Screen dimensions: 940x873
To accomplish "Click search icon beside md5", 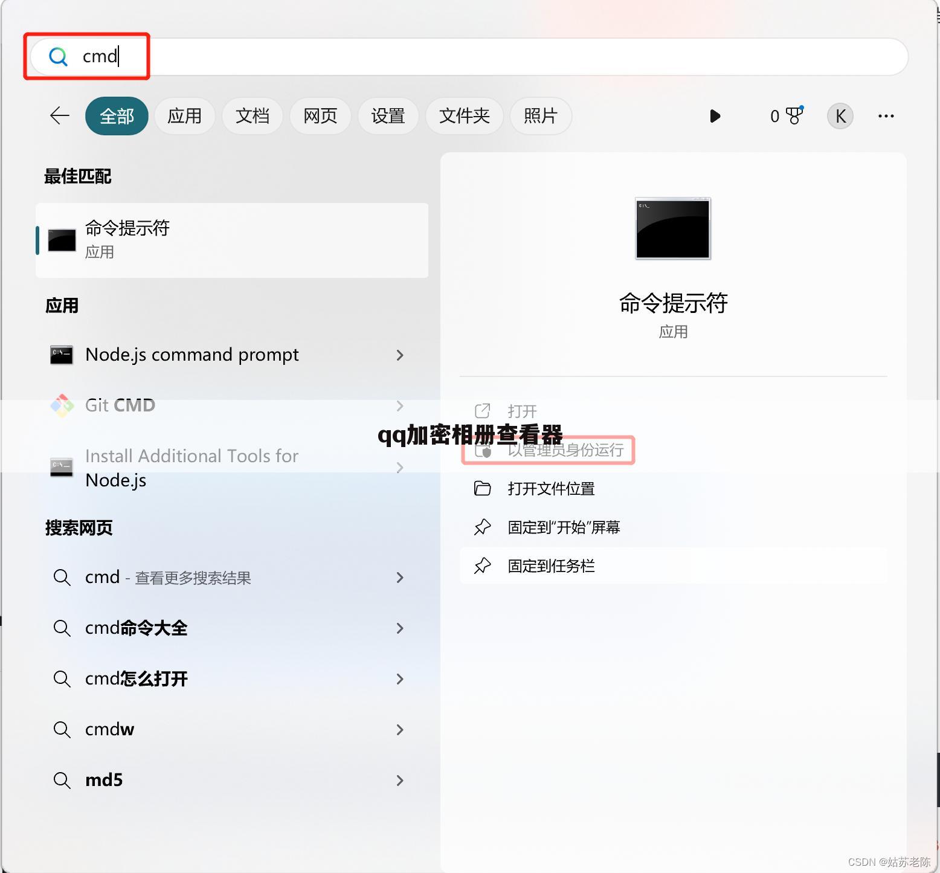I will coord(62,780).
